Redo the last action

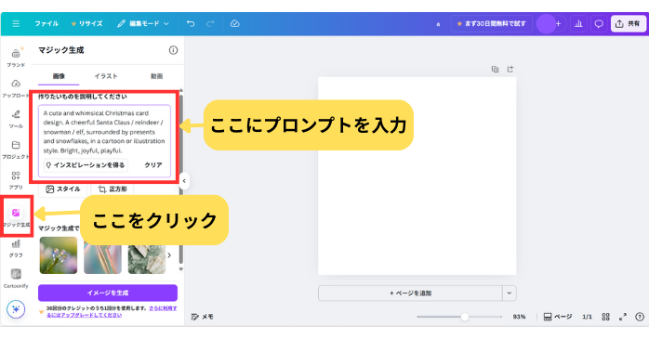pyautogui.click(x=210, y=23)
